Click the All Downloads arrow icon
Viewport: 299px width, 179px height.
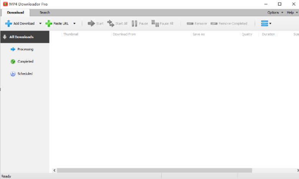point(5,37)
